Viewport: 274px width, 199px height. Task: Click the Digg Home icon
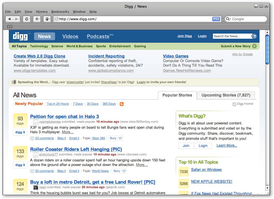point(234,104)
